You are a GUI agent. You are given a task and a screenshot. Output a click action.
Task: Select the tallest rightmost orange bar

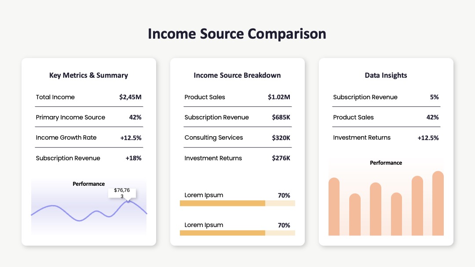[438, 203]
